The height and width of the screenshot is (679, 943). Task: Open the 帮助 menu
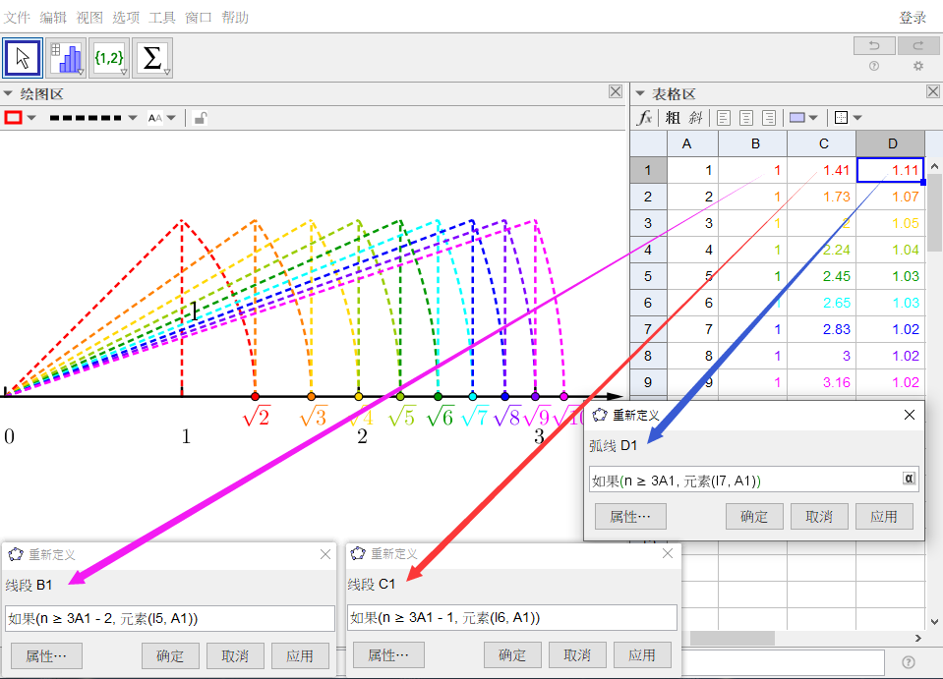pos(235,18)
